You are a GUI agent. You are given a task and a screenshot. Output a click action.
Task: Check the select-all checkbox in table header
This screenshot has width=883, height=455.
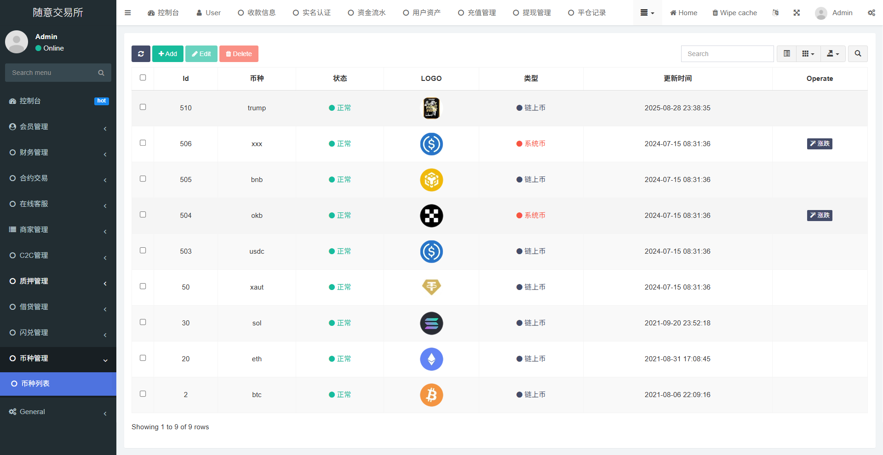tap(143, 78)
